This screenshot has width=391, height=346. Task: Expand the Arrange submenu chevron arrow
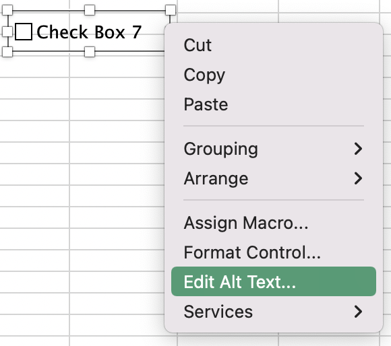pos(358,178)
